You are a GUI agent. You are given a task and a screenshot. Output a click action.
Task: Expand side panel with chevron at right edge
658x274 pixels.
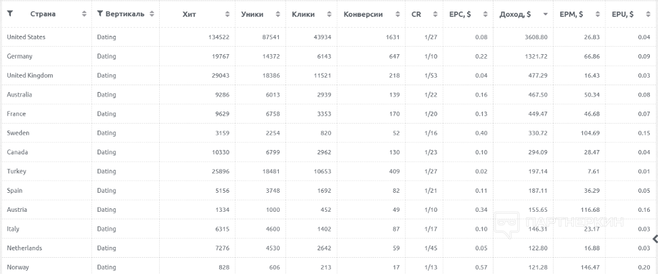(x=655, y=239)
